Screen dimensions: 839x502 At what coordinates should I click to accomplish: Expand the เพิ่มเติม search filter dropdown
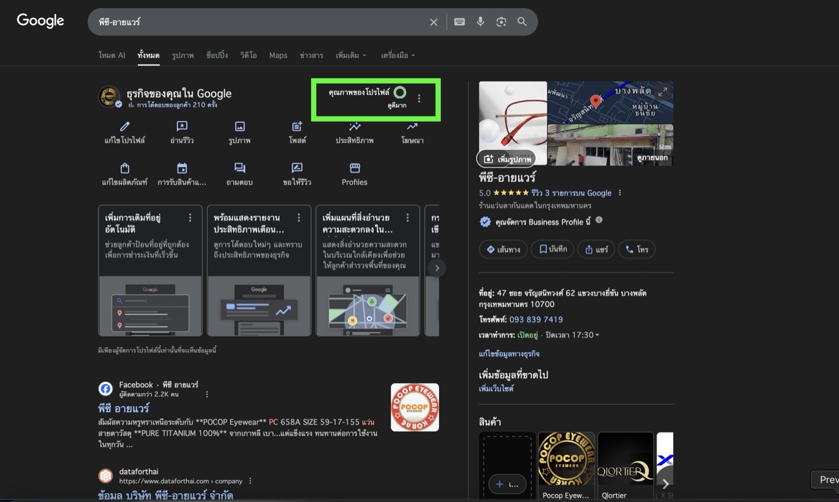(x=350, y=55)
